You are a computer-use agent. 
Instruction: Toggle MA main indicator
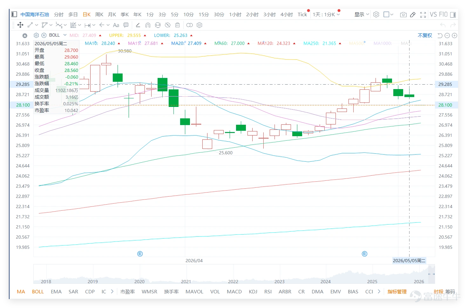pyautogui.click(x=21, y=291)
